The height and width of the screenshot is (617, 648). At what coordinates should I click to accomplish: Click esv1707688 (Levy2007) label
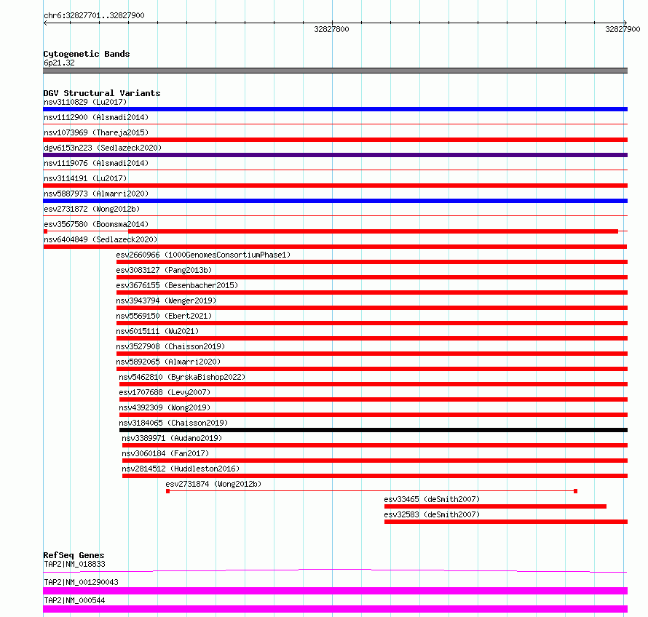point(165,392)
